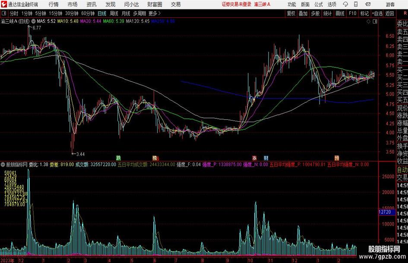Image resolution: width=408 pixels, height=263 pixels.
Task: Click the diamond icon at the chart's top right
Action: click(368, 22)
